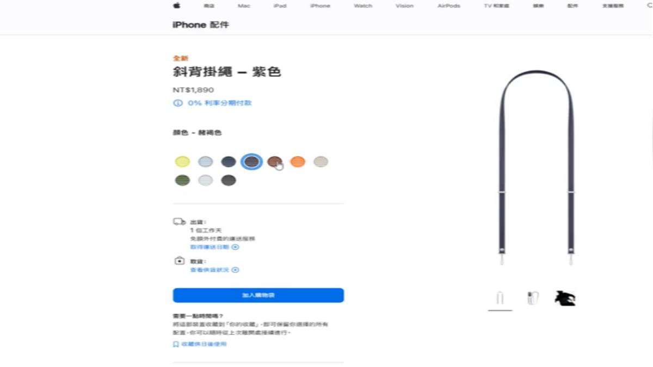Screen dimensions: 653x367
Task: Pick the orange color swatch
Action: (x=298, y=161)
